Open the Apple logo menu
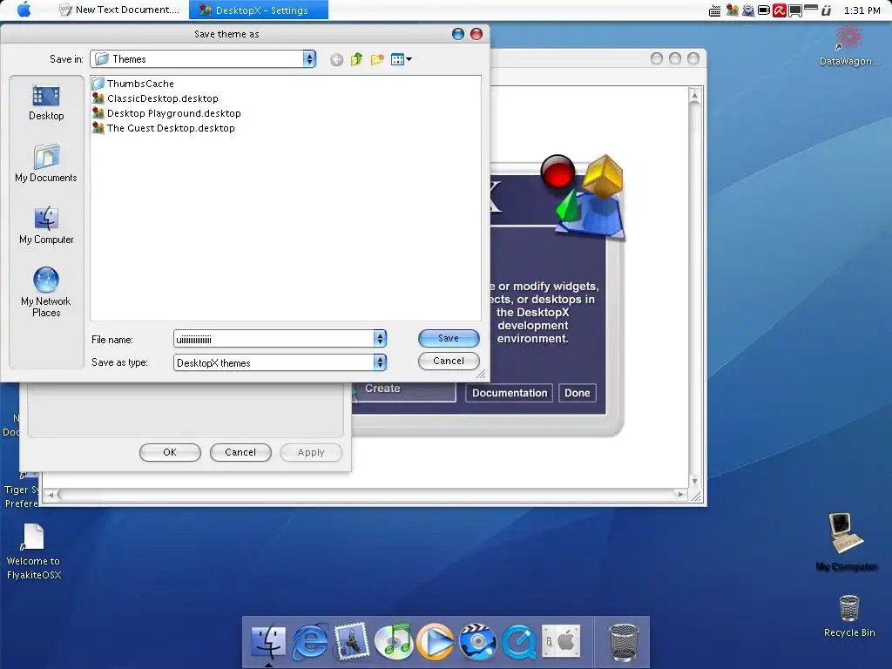892x669 pixels. (24, 10)
